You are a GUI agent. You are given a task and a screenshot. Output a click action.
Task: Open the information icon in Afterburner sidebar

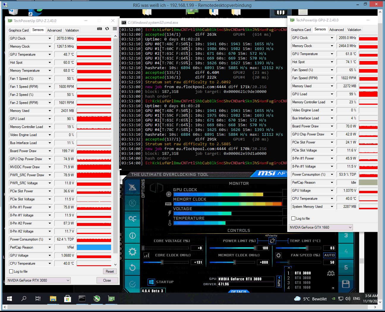click(x=132, y=235)
